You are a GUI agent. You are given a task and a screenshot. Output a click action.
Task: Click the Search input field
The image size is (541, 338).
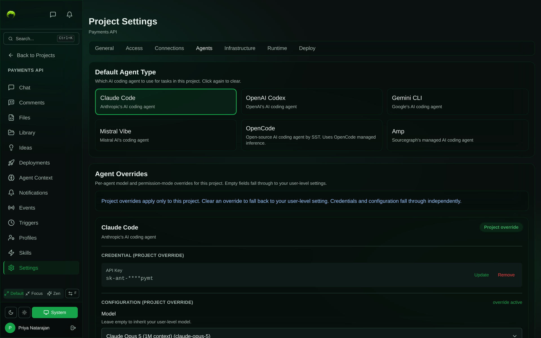point(41,39)
